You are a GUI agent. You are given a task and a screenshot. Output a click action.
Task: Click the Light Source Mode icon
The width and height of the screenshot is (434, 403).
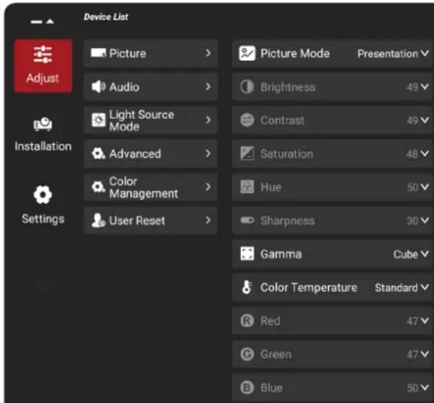point(99,120)
